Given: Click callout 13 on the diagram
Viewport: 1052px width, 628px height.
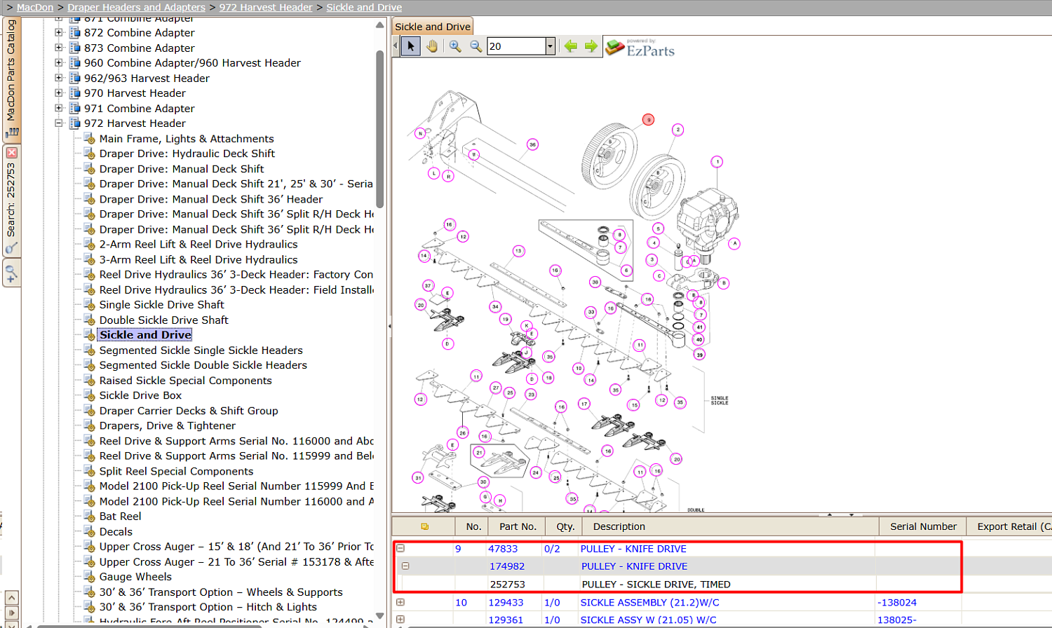Looking at the screenshot, I should tap(518, 251).
